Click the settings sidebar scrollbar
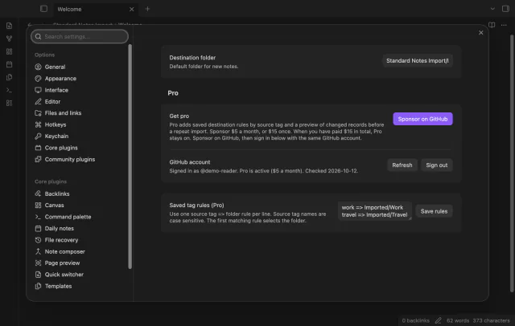The height and width of the screenshot is (326, 515). click(x=130, y=157)
